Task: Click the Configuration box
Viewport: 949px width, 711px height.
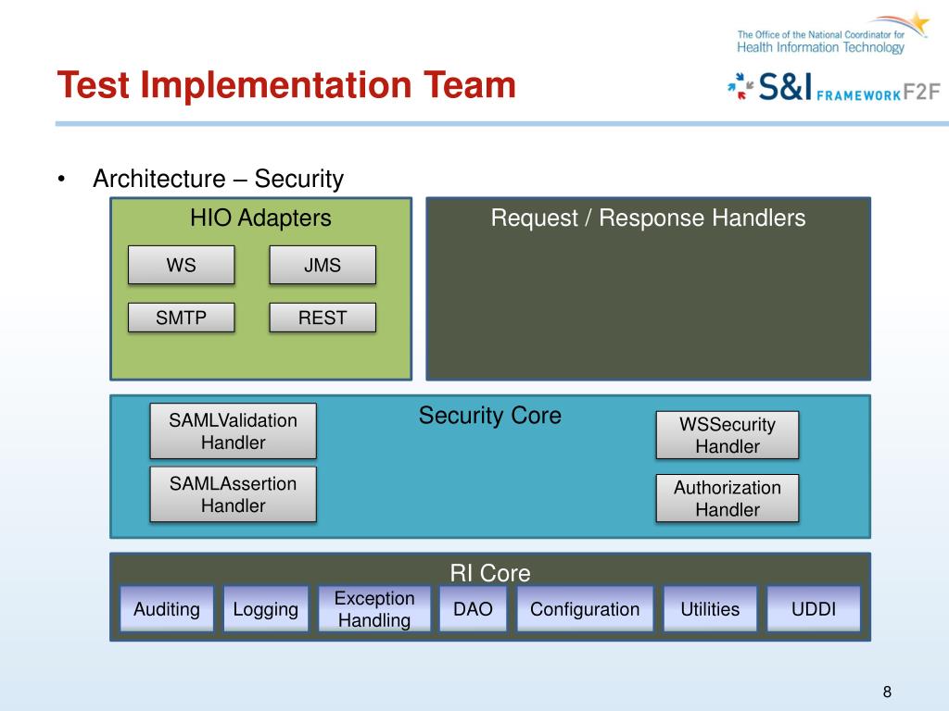Action: pyautogui.click(x=586, y=609)
